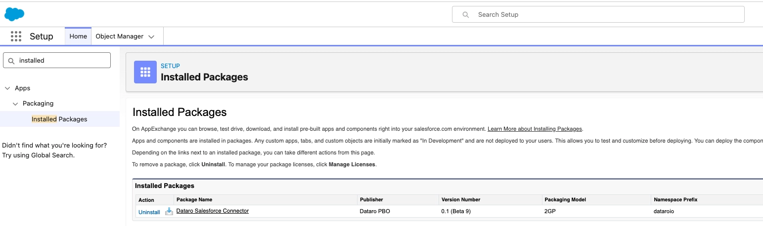
Task: Open the Object Manager tab
Action: [120, 36]
